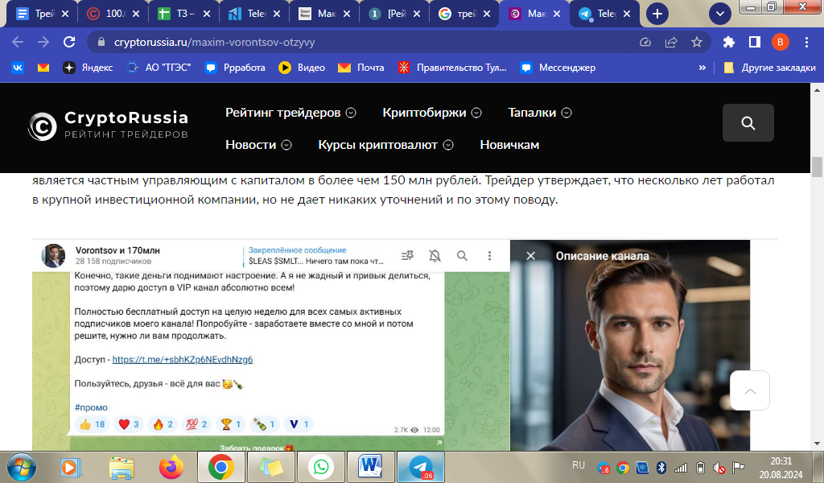Open the Extensions puzzle icon
This screenshot has width=824, height=483.
point(729,42)
